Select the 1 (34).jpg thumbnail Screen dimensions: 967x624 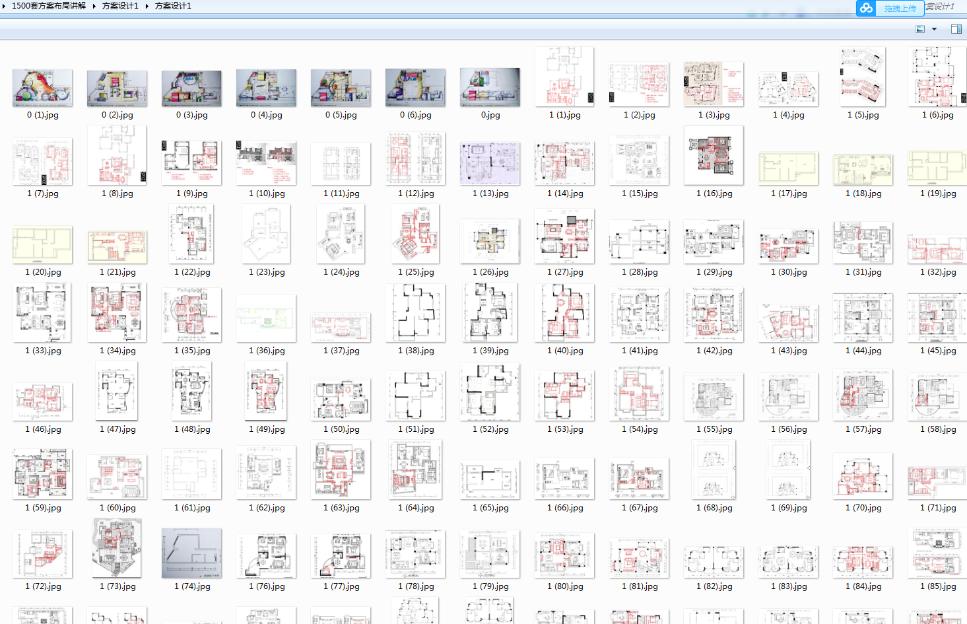[117, 312]
